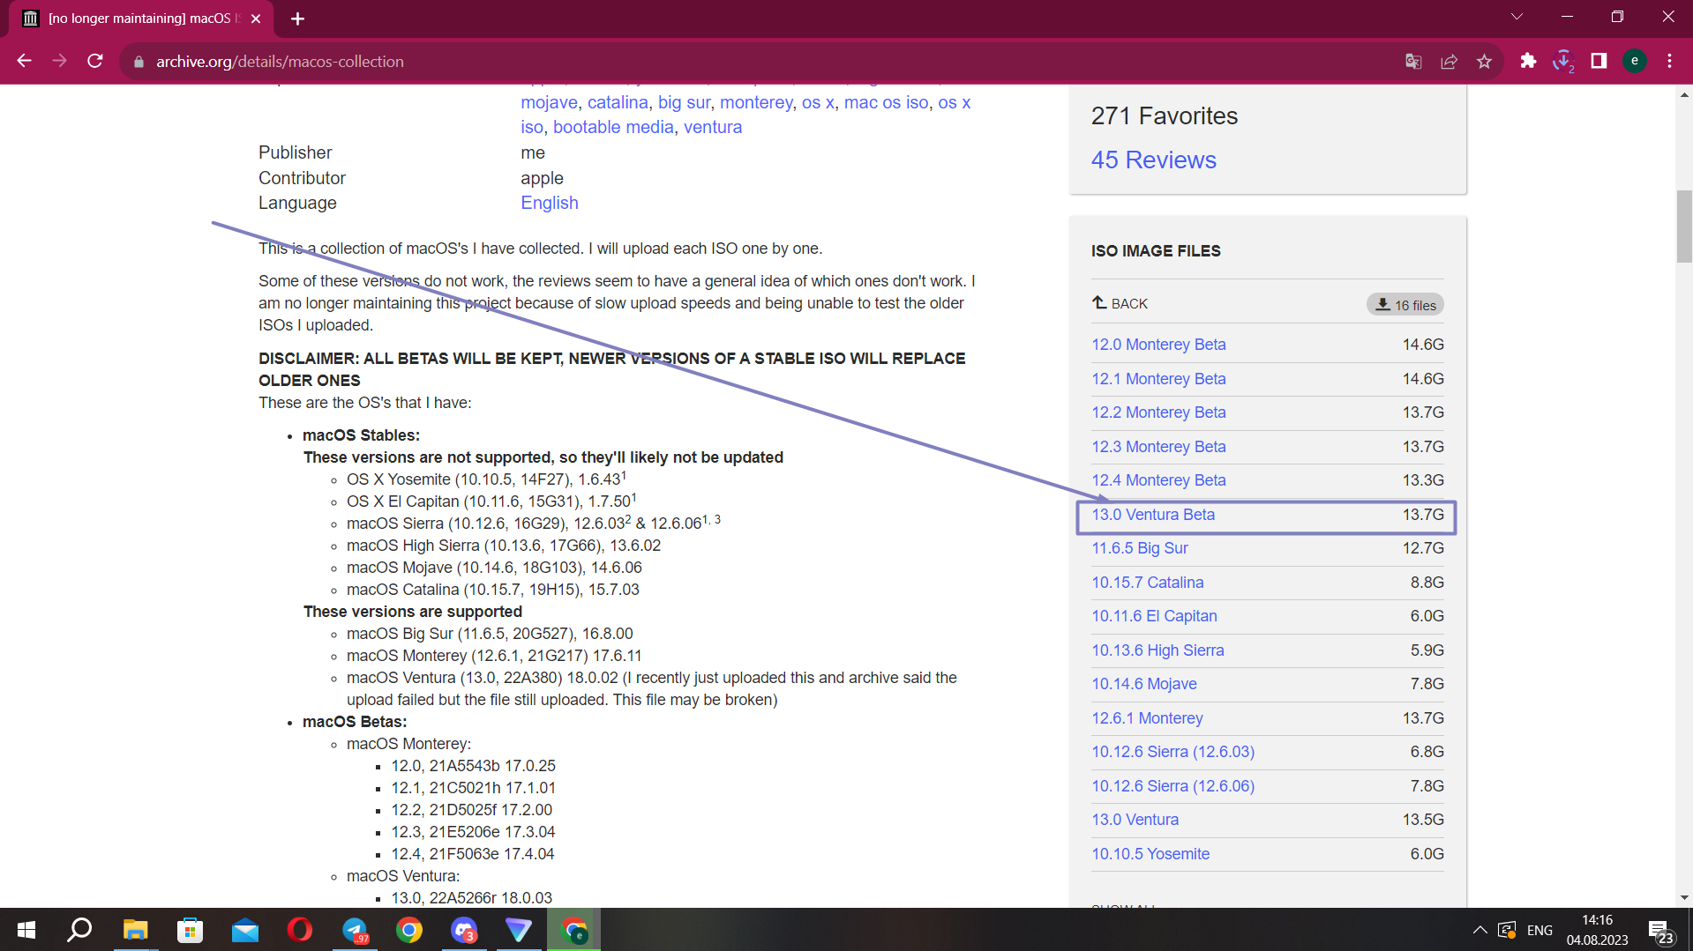The height and width of the screenshot is (951, 1693).
Task: Click the scrollbar down arrow
Action: (1684, 898)
